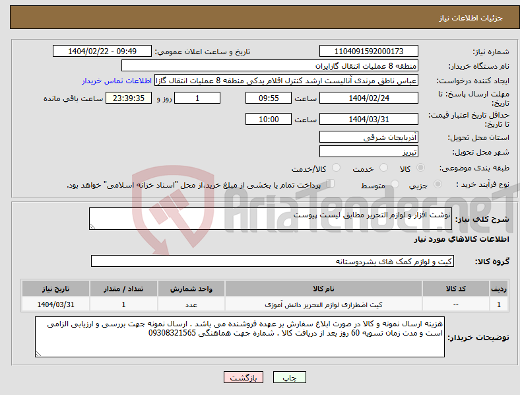
Task: Select the کالا/خدمت radio button
Action: click(337, 168)
